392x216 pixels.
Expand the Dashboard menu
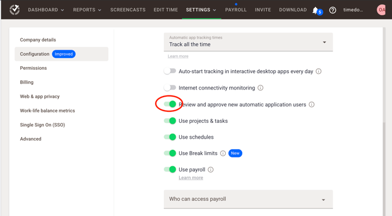(46, 10)
